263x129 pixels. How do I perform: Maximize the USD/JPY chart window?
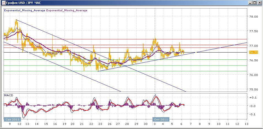point(255,3)
